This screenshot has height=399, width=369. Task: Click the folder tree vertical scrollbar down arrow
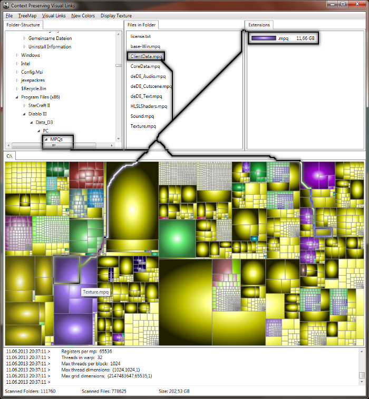tap(118, 139)
